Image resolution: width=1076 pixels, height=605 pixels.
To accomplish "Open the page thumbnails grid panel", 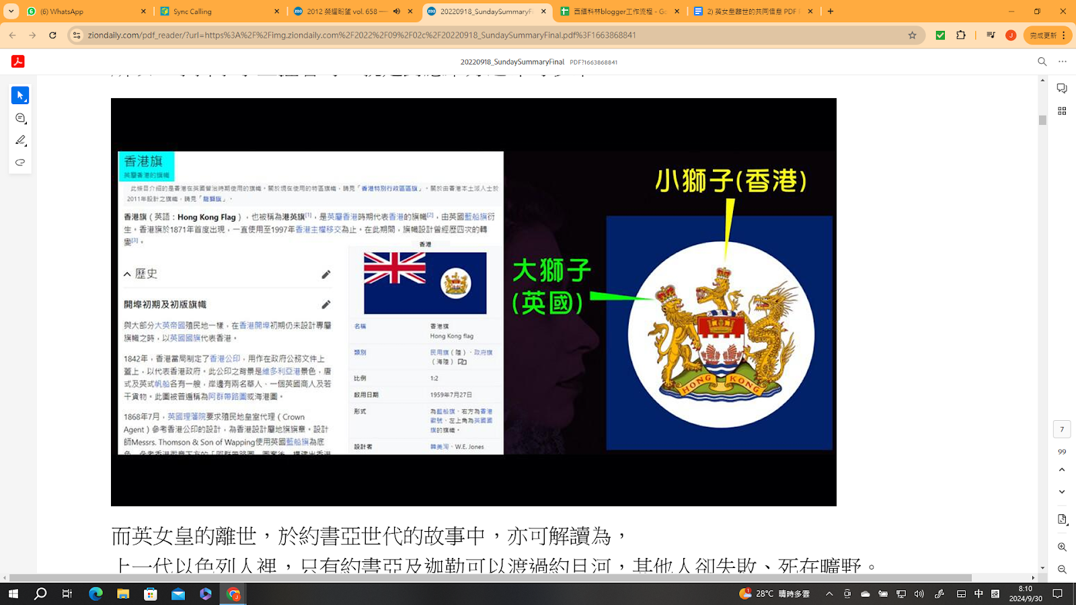I will coord(1062,111).
